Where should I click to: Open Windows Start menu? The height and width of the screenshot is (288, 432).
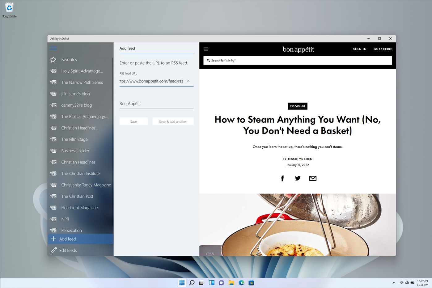click(x=182, y=283)
